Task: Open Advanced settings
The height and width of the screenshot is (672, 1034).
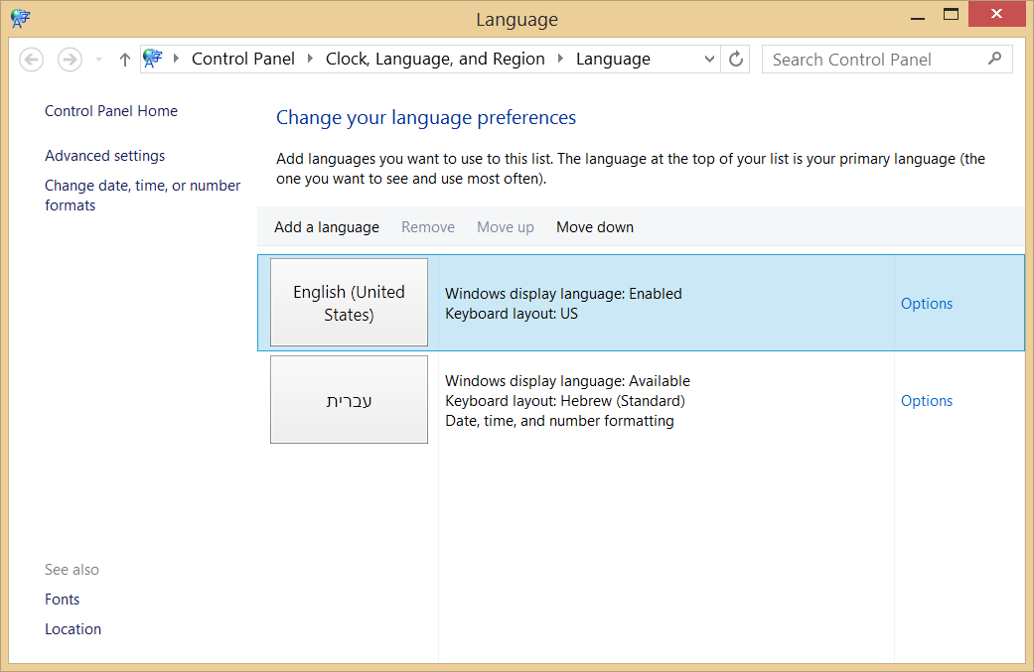Action: (104, 155)
